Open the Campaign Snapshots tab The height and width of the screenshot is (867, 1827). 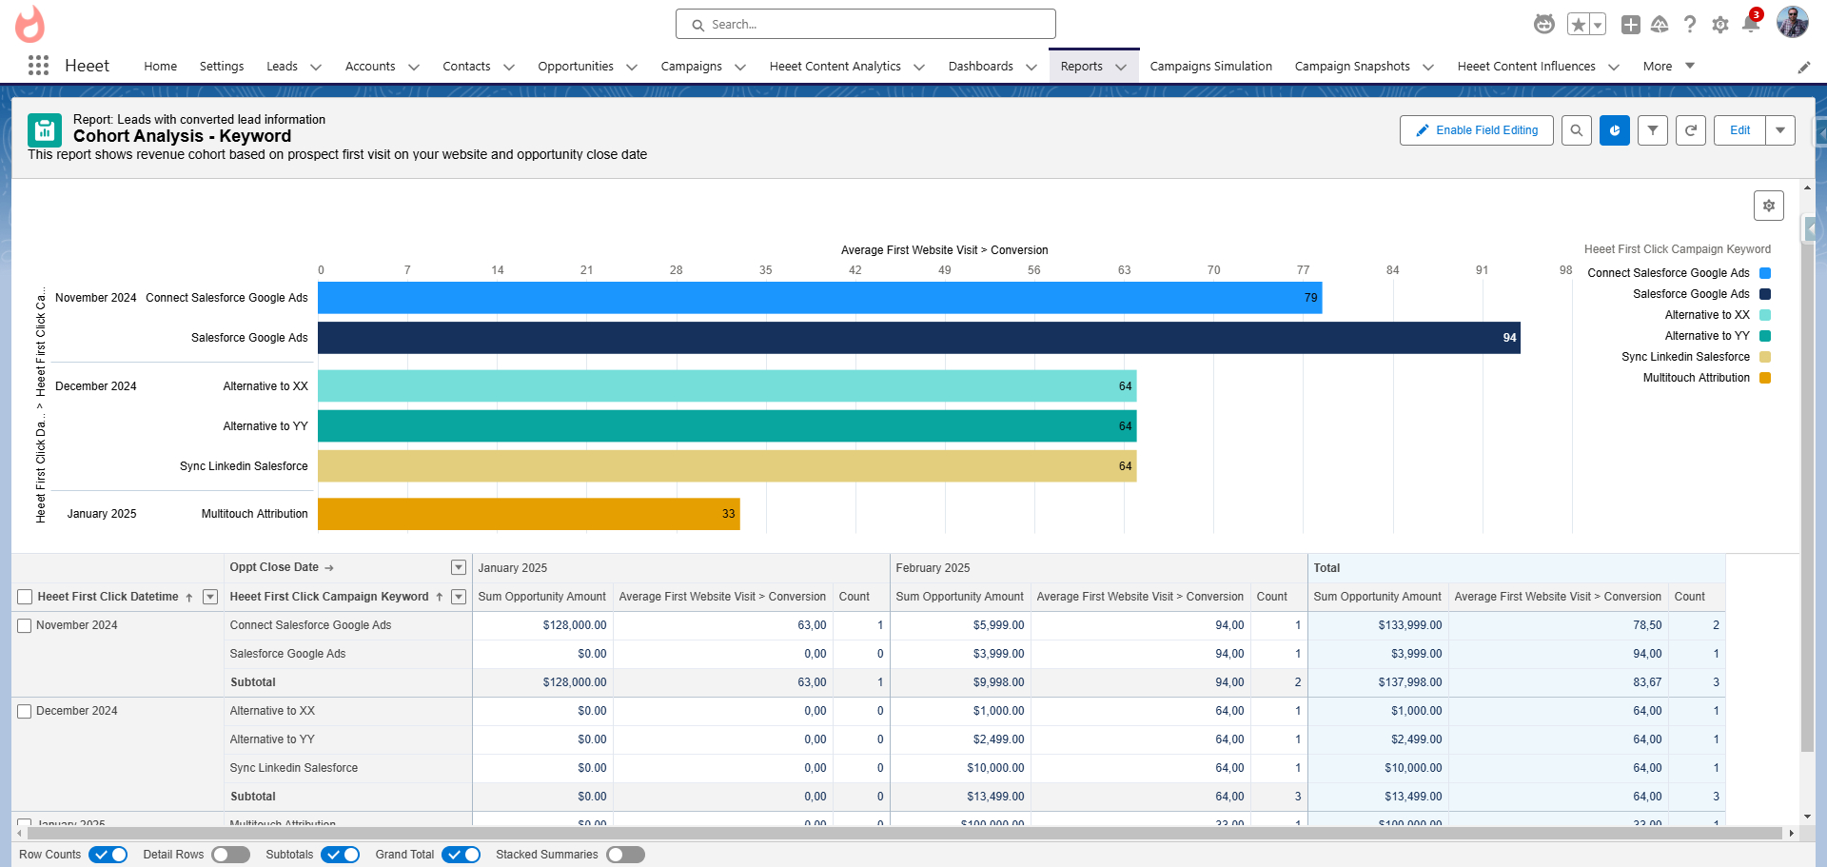pyautogui.click(x=1352, y=67)
